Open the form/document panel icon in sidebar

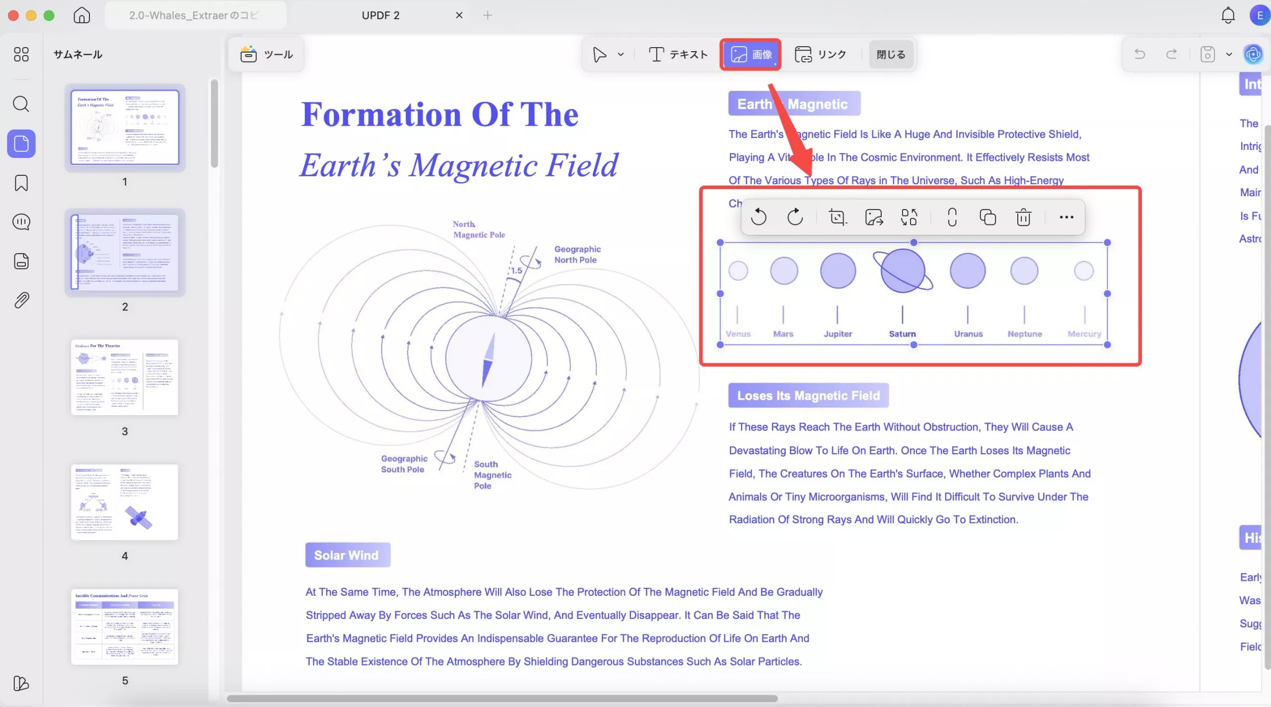(x=21, y=261)
